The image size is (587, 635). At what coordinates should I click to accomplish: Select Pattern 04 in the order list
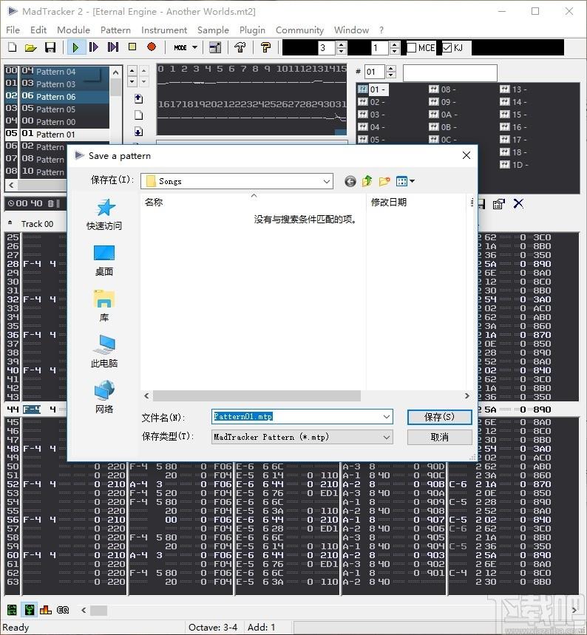[x=57, y=71]
